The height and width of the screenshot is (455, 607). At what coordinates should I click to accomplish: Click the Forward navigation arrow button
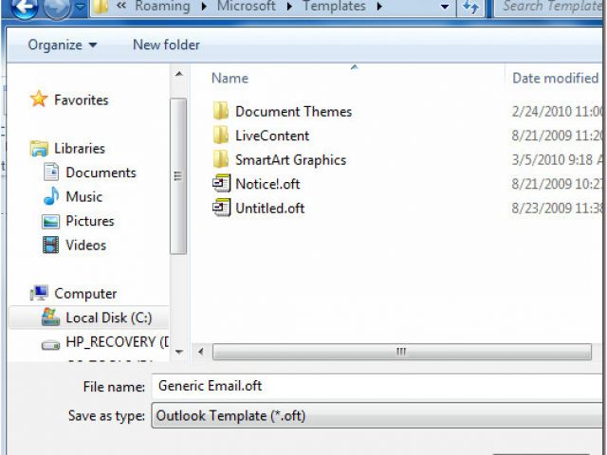click(57, 8)
